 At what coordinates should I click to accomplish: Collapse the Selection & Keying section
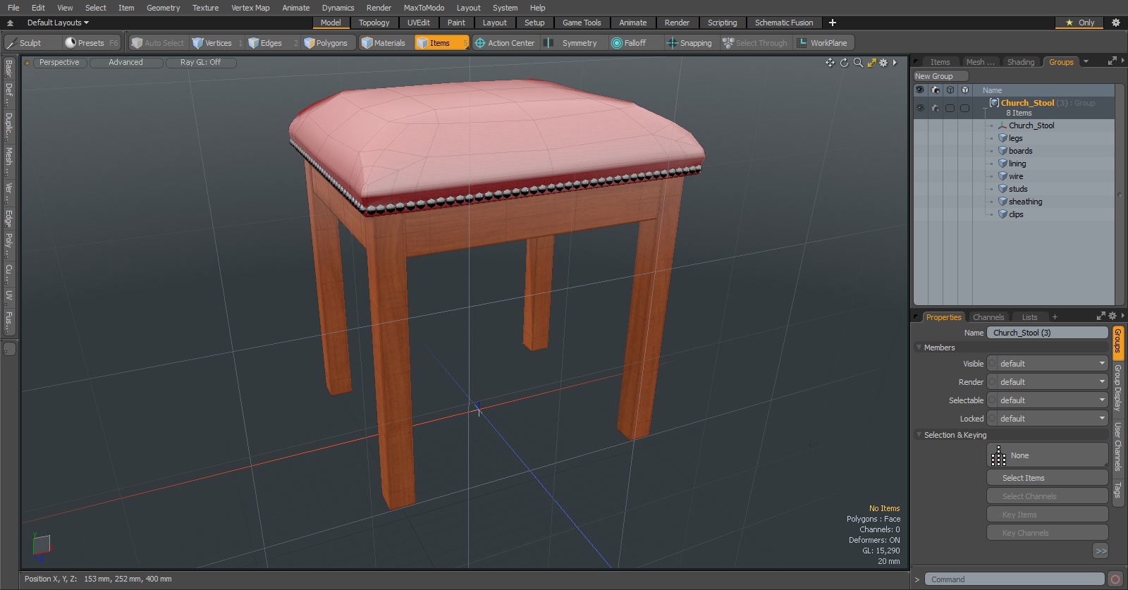[x=919, y=435]
